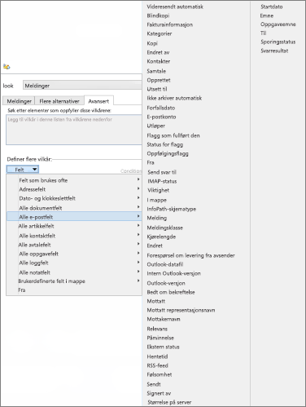Select Mottatt representasjonsnavn field
The image size is (306, 407).
[181, 310]
